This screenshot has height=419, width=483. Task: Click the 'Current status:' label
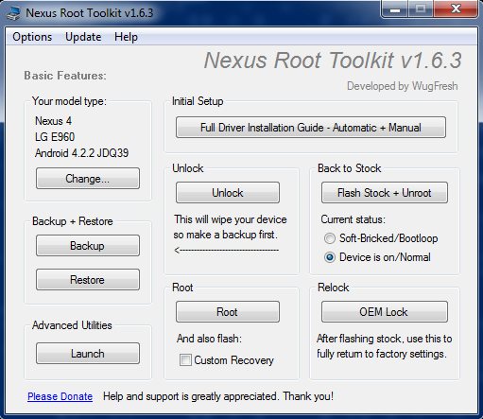click(354, 219)
